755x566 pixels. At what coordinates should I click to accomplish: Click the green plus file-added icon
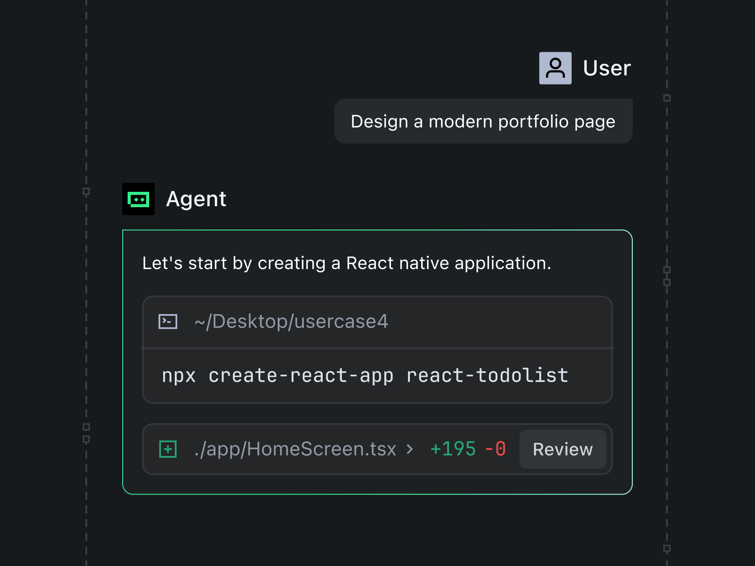168,449
